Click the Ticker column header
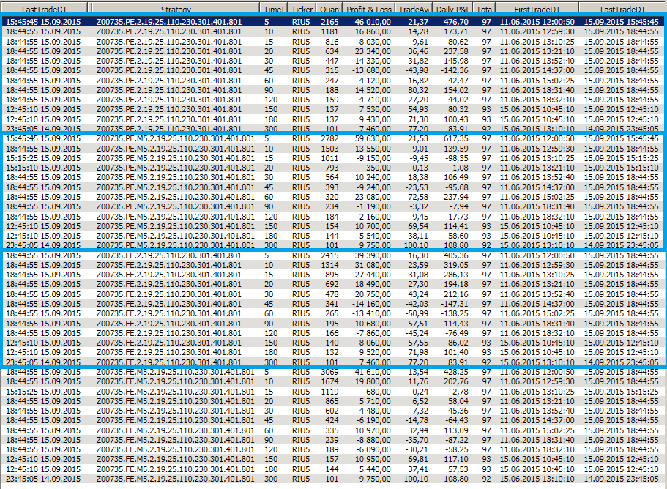The width and height of the screenshot is (667, 489). point(302,9)
